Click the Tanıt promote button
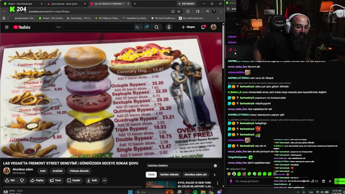This screenshot has height=194, width=345. (x=55, y=180)
